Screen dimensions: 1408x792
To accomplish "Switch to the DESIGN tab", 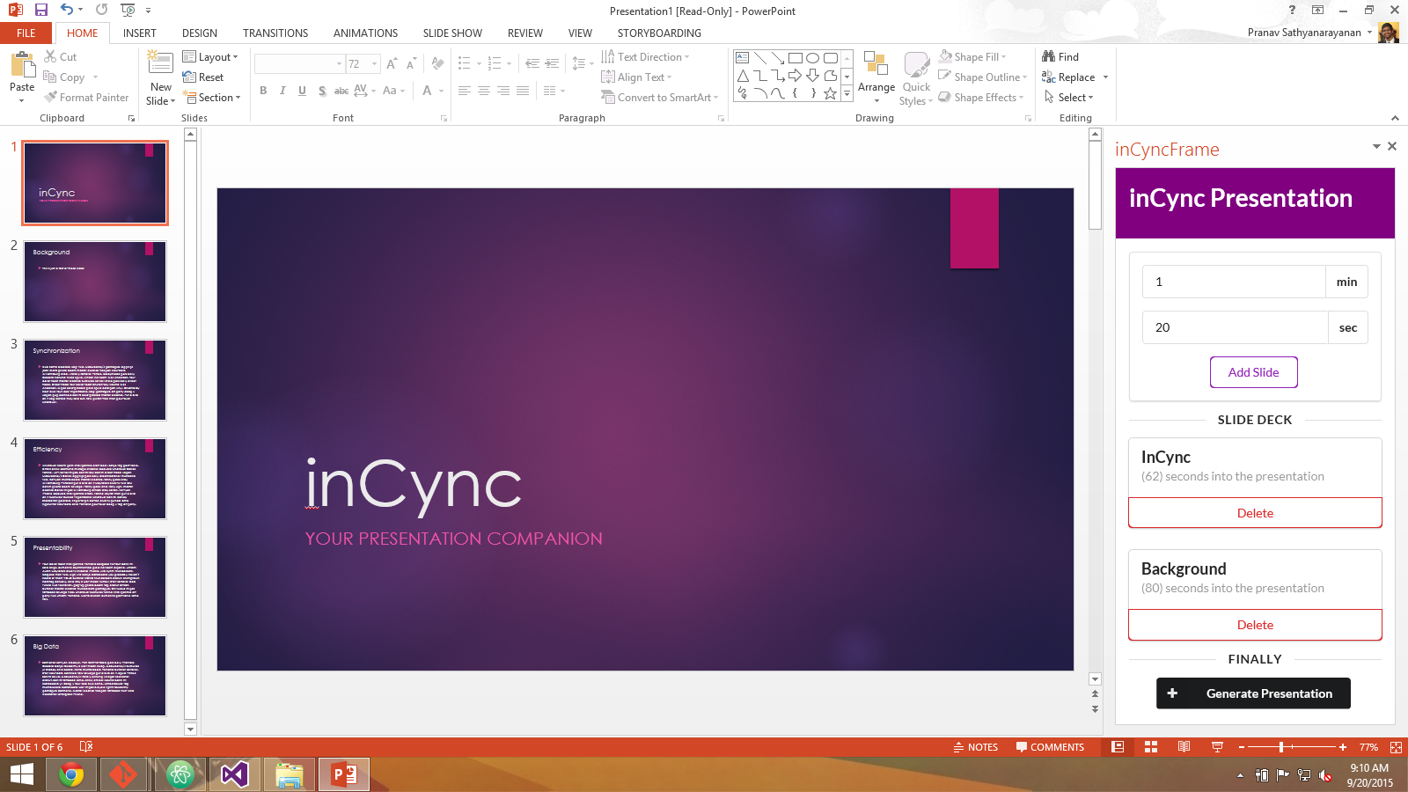I will pyautogui.click(x=200, y=33).
